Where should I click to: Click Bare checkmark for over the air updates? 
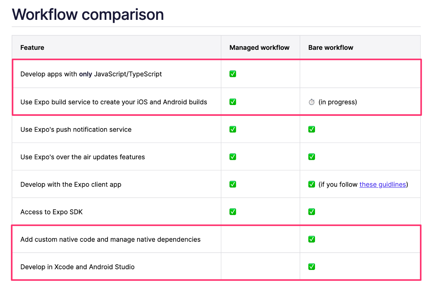pos(312,157)
